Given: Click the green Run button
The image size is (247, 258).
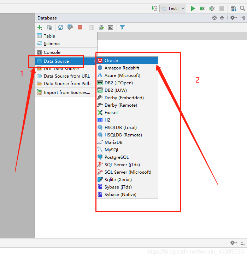Looking at the screenshot, I should [193, 9].
